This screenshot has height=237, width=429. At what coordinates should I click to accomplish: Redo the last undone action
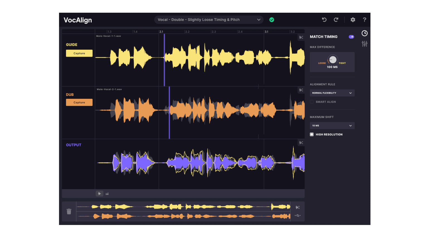336,20
